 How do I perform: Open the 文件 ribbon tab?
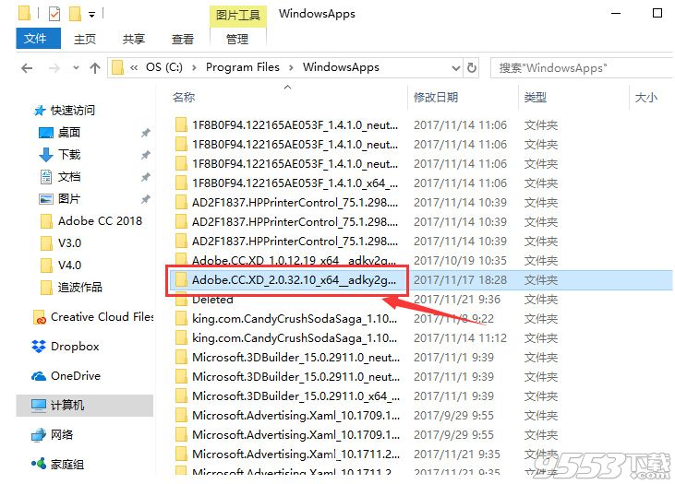click(x=38, y=39)
